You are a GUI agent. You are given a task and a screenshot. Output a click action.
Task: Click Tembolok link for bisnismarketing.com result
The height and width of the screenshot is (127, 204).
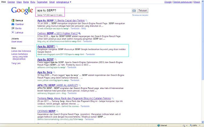click(89, 119)
